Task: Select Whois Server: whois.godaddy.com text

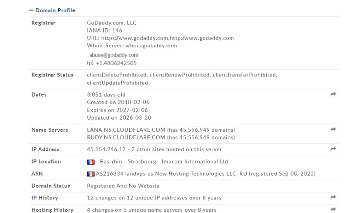Action: click(x=132, y=46)
